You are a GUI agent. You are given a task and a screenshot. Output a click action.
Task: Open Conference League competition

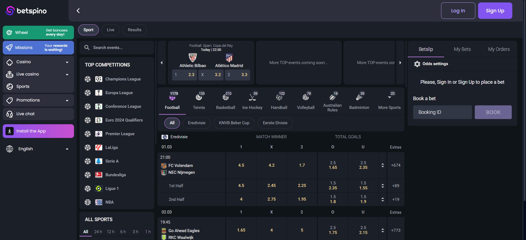tap(117, 106)
